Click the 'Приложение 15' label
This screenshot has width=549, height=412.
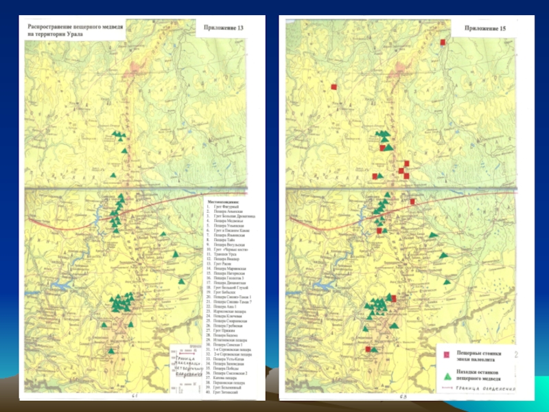485,28
